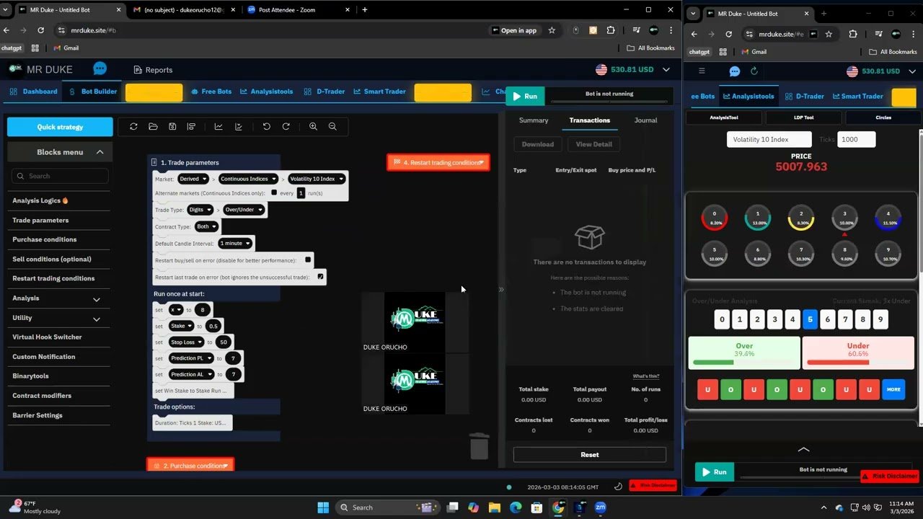923x519 pixels.
Task: Open Contract Type Both dropdown
Action: (206, 226)
